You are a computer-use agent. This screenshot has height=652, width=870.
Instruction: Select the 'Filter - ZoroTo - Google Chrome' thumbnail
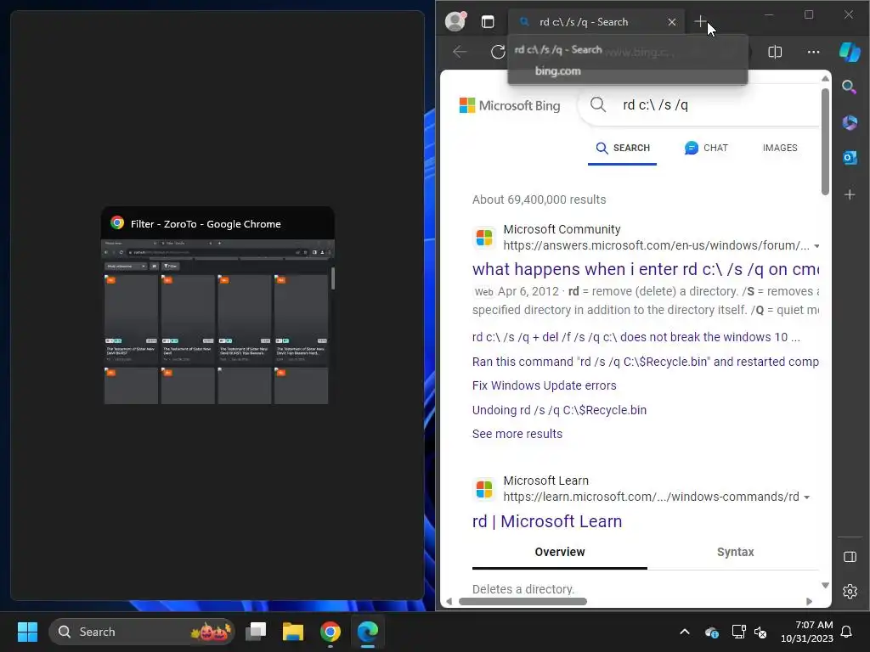[x=217, y=306]
